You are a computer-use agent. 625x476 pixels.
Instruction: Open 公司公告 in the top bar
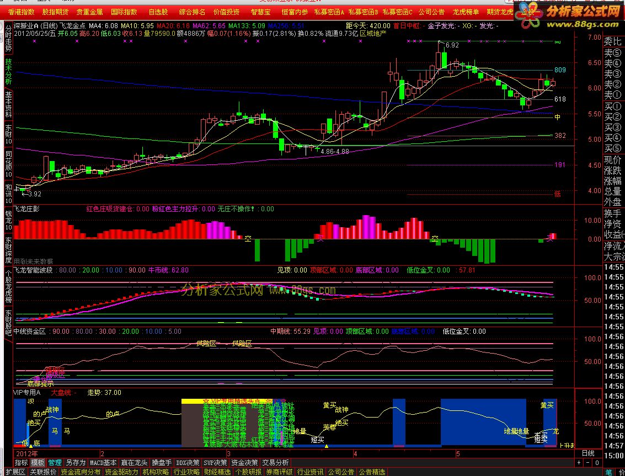click(432, 12)
